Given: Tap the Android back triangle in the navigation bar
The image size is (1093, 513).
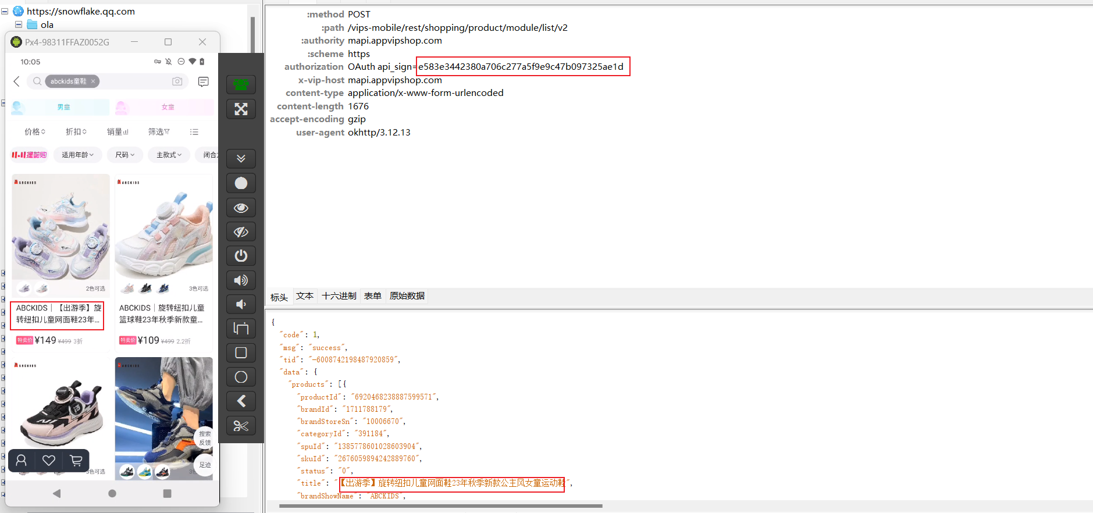Looking at the screenshot, I should [x=56, y=493].
